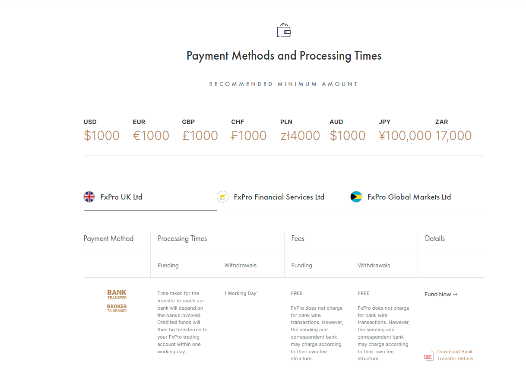Viewport: 526px width, 371px height.
Task: Click the Bank Transfer logo
Action: click(117, 295)
